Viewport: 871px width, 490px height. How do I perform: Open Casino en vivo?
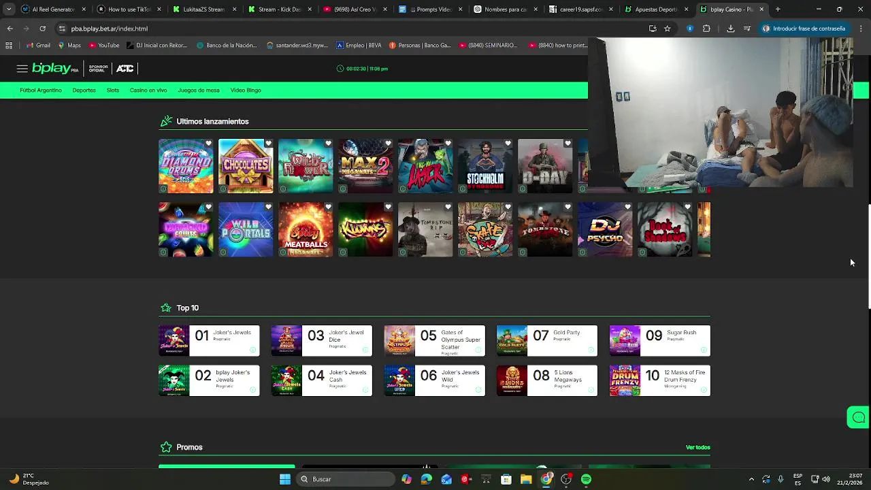pyautogui.click(x=148, y=90)
